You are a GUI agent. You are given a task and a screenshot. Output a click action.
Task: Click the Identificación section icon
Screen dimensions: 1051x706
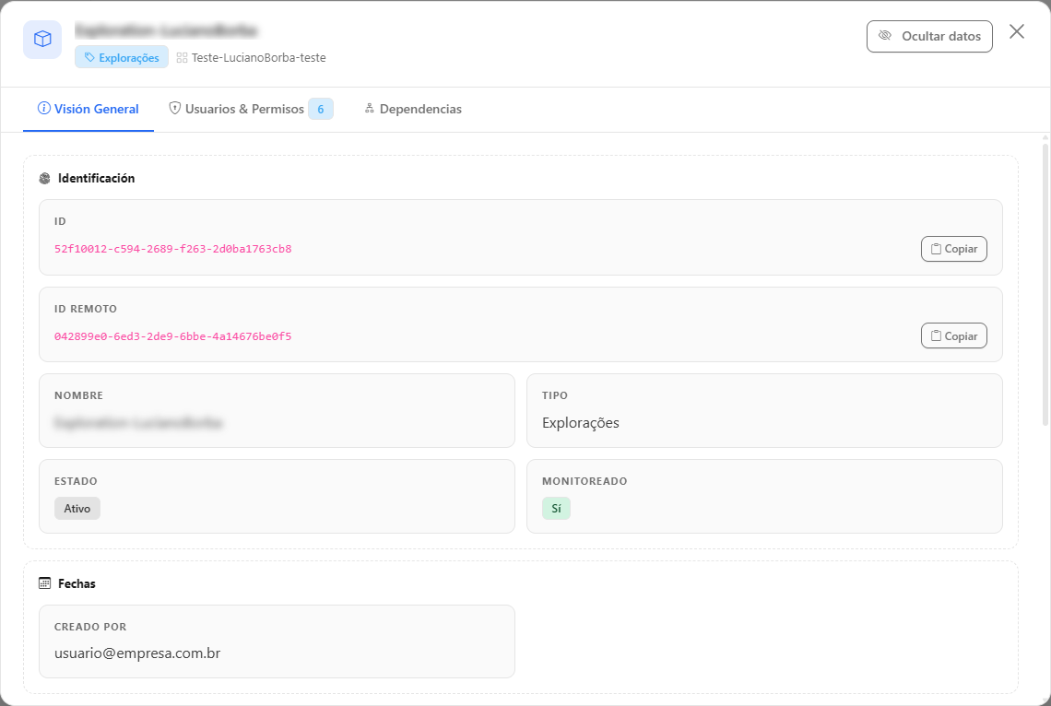pyautogui.click(x=45, y=178)
